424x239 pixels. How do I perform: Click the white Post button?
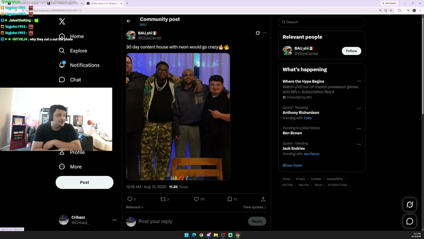(x=84, y=182)
